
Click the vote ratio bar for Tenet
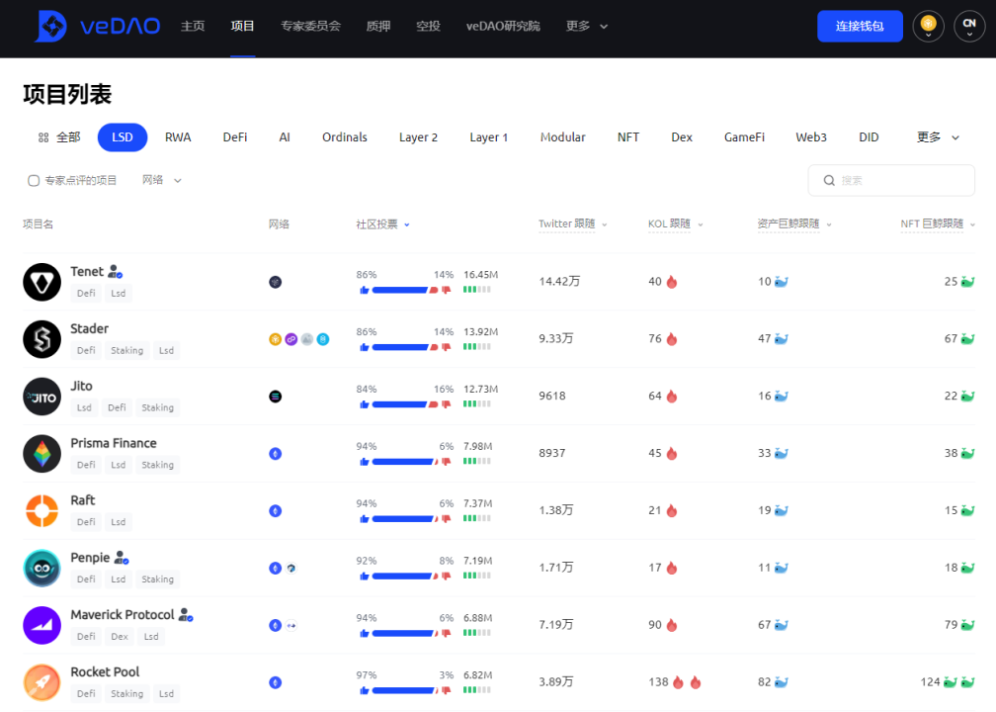coord(405,290)
